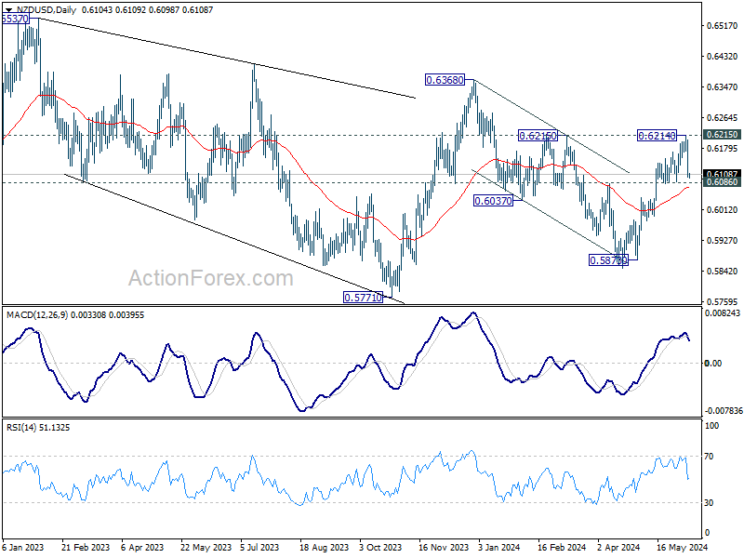This screenshot has width=744, height=558.
Task: Select the 0.58700 low price label
Action: point(608,260)
